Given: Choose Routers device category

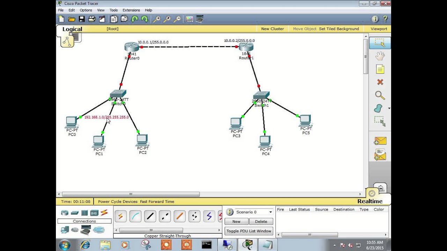Looking at the screenshot, I should [x=65, y=213].
